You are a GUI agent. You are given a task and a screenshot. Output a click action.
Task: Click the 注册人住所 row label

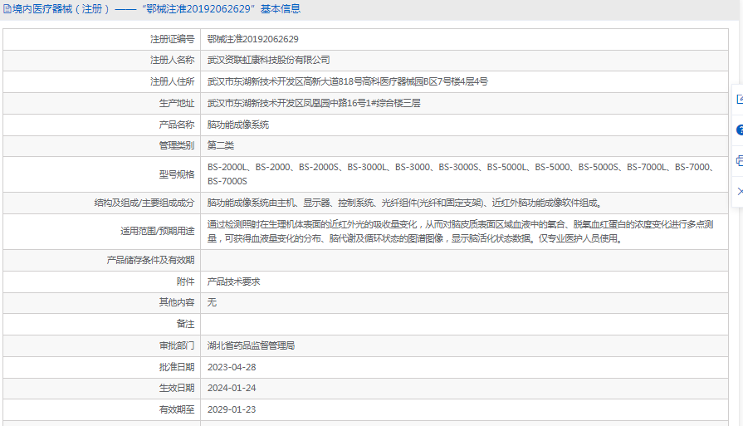click(x=173, y=81)
